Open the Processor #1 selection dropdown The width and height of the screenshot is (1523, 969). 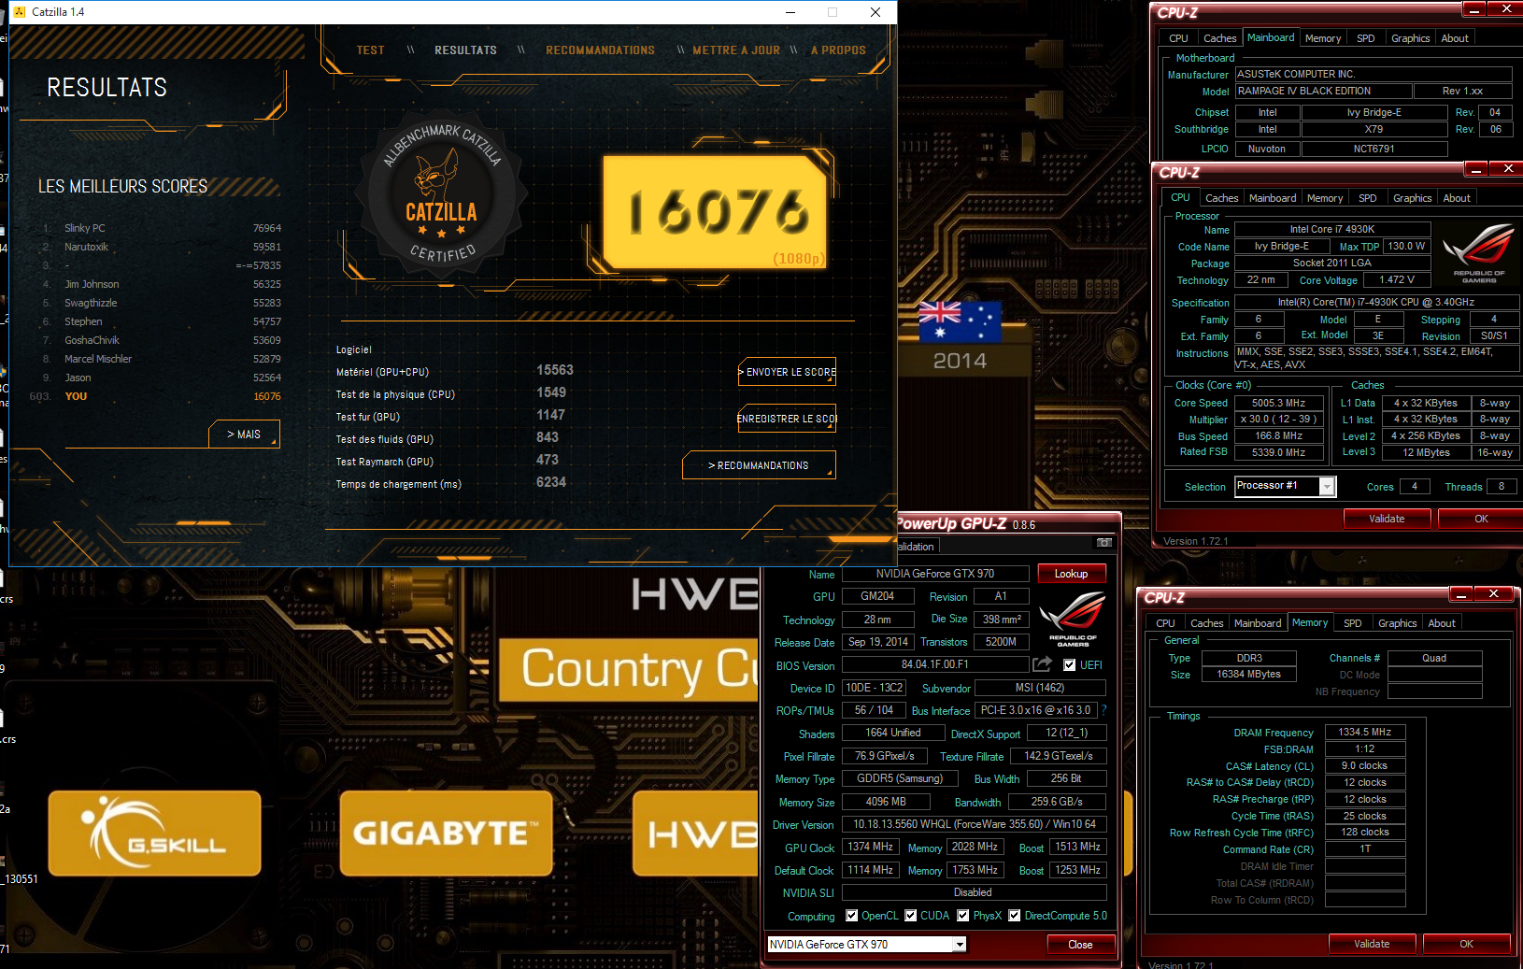[1327, 486]
